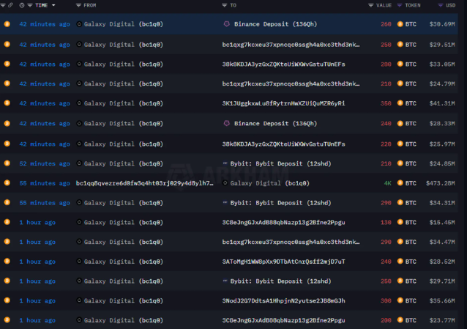
Task: Open address bc1qxg7kcxeu37… in the $24.79M row
Action: coord(291,84)
